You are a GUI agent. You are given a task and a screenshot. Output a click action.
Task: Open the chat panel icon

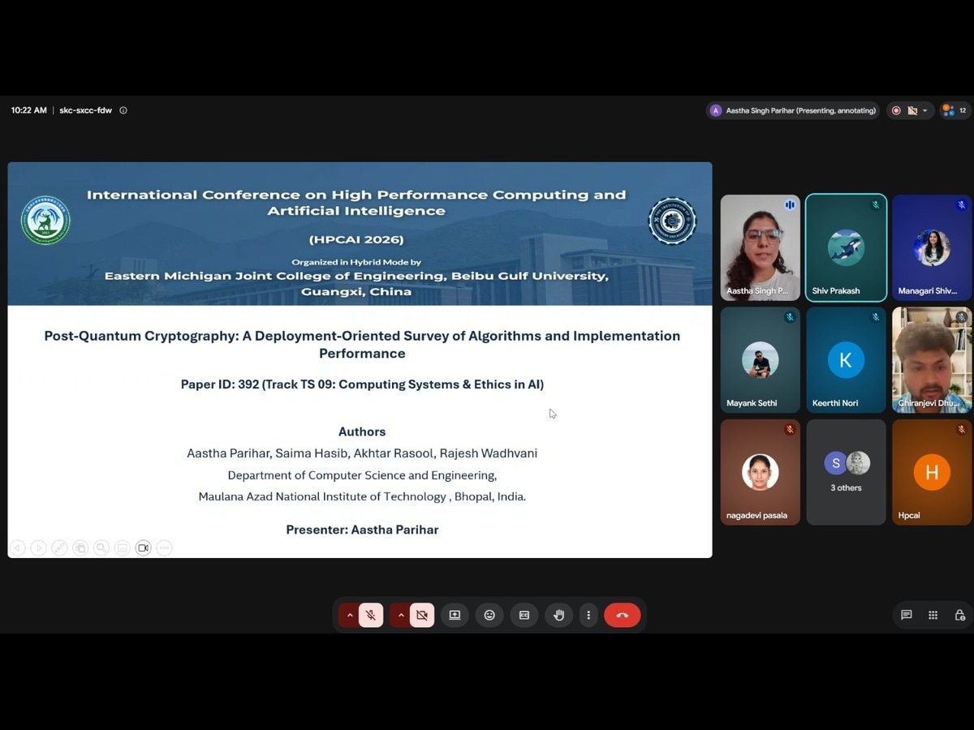click(x=907, y=615)
